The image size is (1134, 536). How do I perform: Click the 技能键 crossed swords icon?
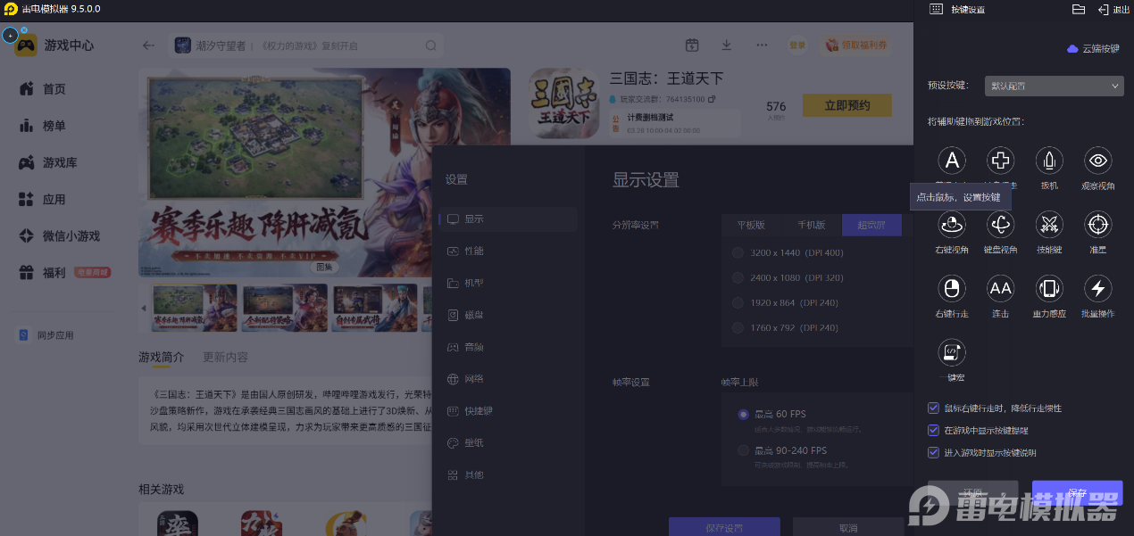(1048, 225)
